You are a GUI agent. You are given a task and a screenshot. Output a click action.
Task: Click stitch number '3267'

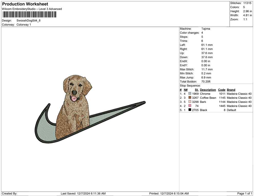(195, 98)
